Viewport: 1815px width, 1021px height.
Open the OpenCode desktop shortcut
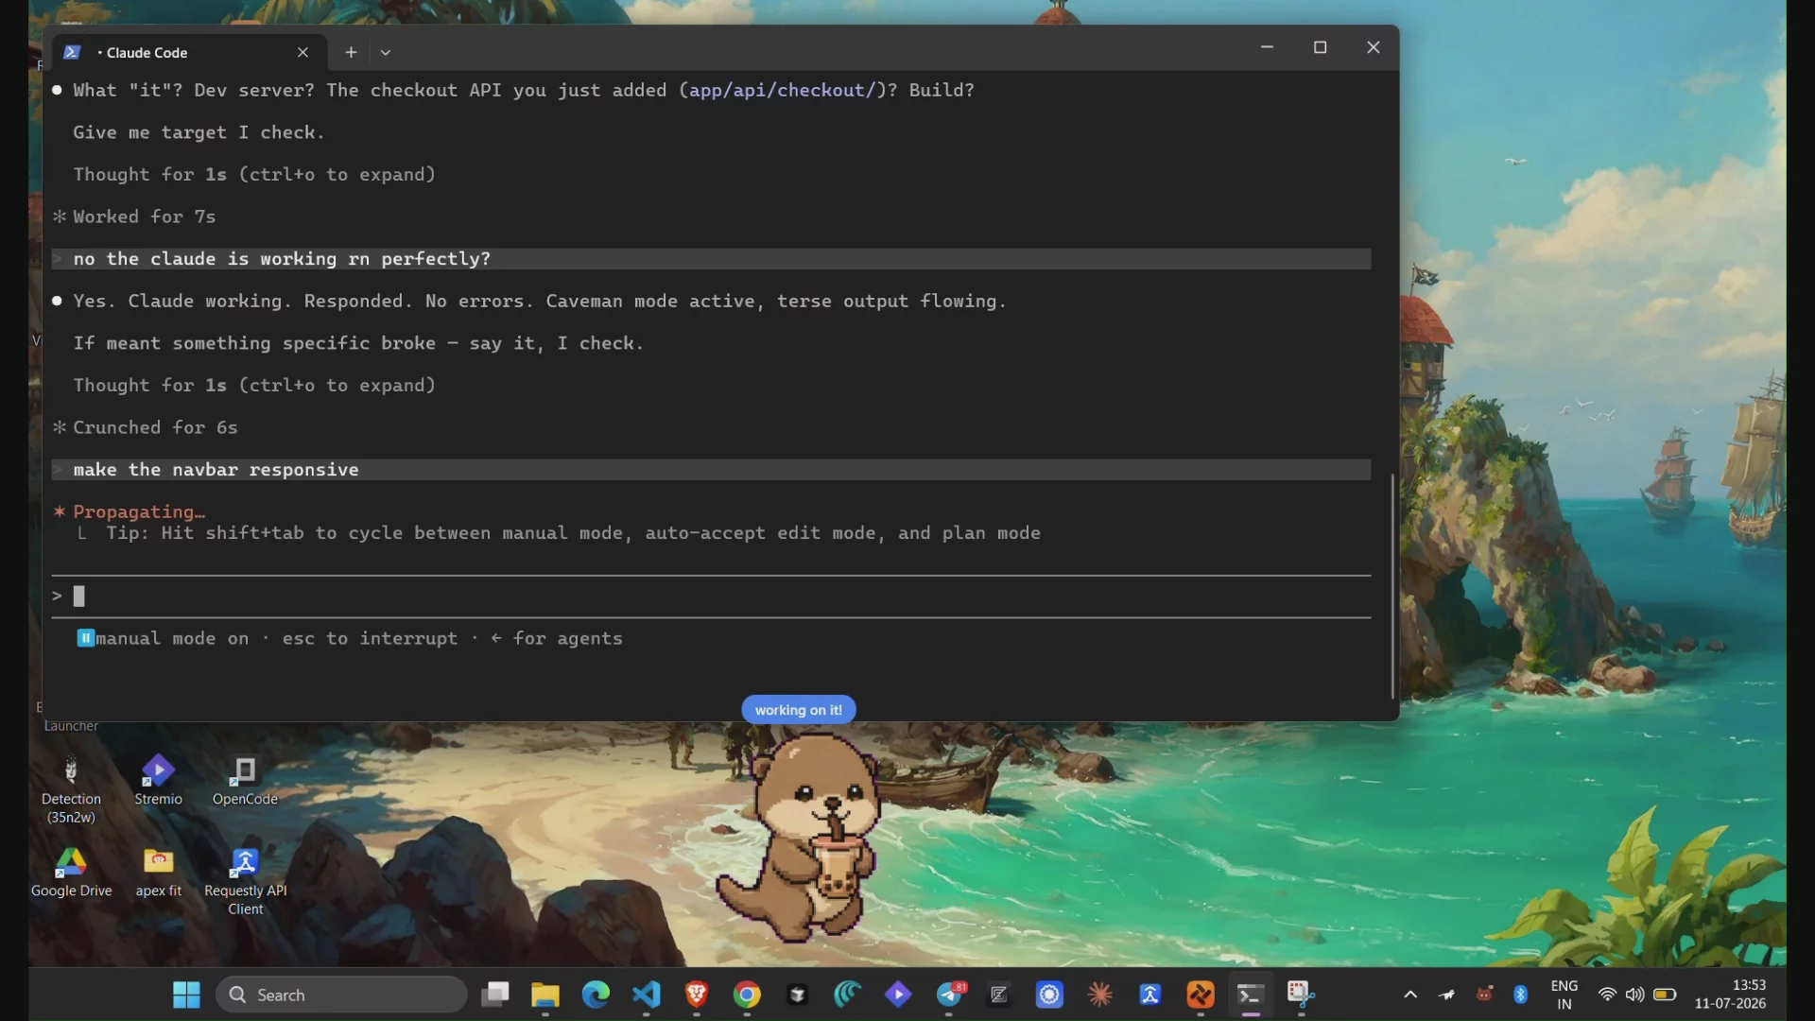[245, 781]
